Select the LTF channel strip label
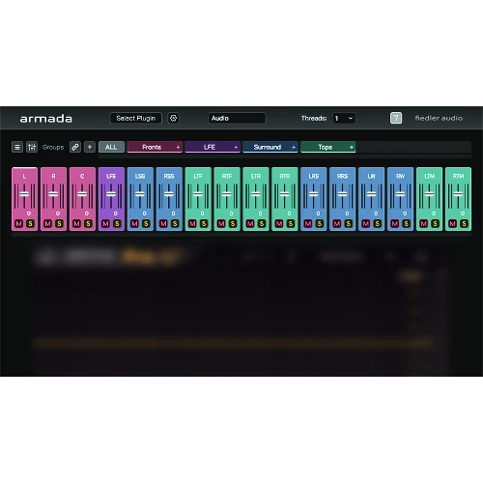 click(198, 176)
